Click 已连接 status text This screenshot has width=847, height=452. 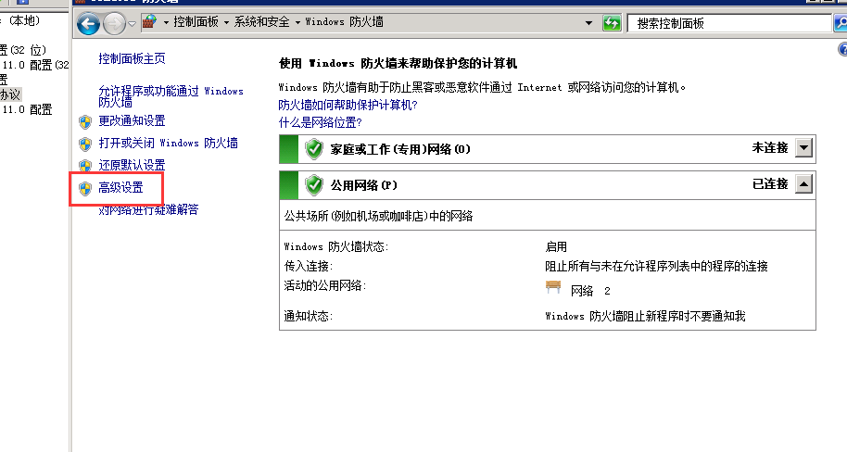[770, 184]
